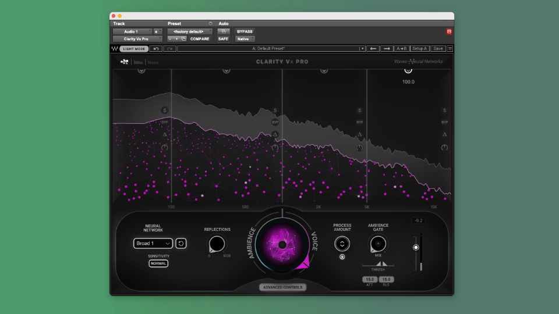Open the Clarity Vx Pro insert selector

[137, 39]
